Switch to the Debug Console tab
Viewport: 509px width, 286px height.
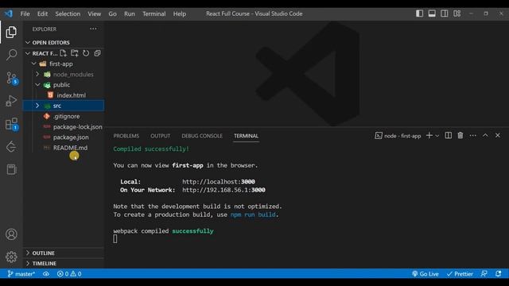coord(202,136)
